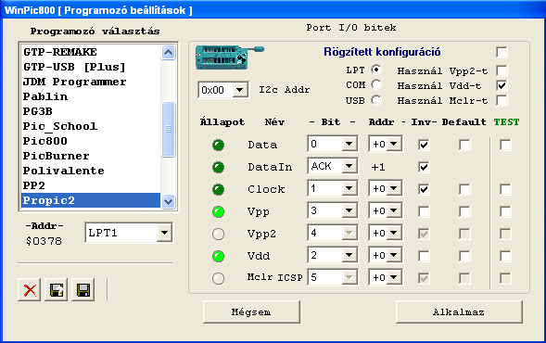Click the Vpp state LED indicator
This screenshot has height=343, width=546.
219,211
